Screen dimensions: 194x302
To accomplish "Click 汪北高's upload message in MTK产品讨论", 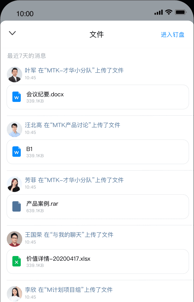I will point(73,125).
